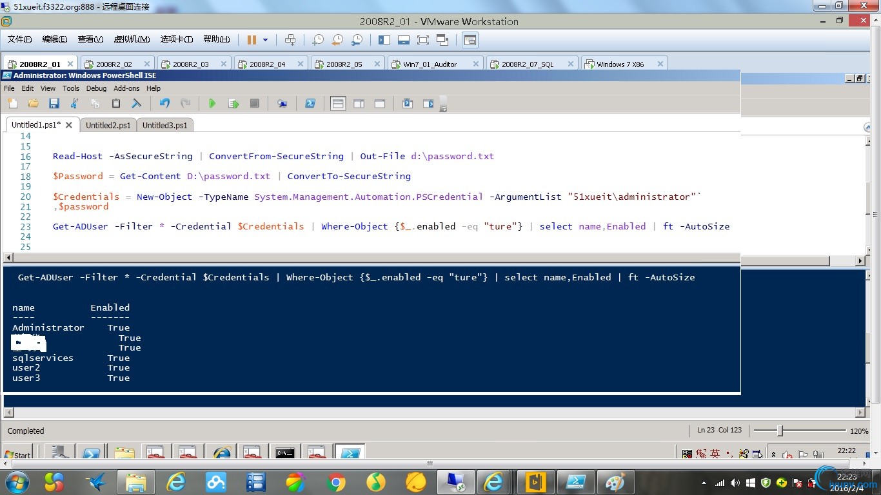Open VMware 文件(F) menu

click(20, 39)
